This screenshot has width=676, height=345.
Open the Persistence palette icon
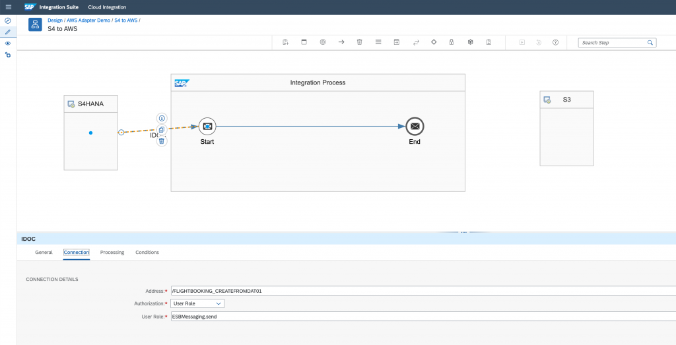click(470, 42)
